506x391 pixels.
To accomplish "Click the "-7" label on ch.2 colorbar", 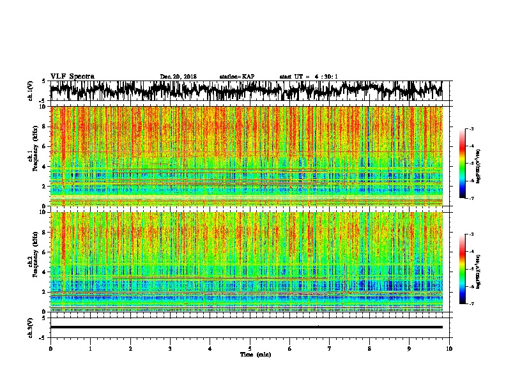I will [x=471, y=303].
